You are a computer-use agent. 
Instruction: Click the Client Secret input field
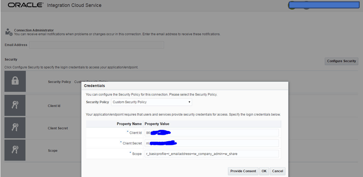(x=212, y=143)
